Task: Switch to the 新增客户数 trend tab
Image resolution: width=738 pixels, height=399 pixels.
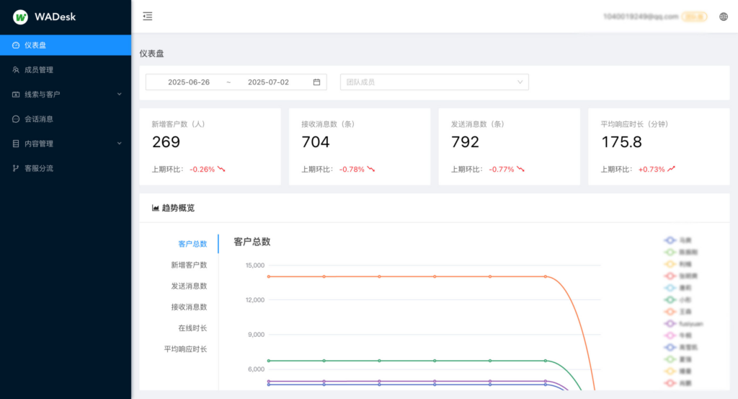Action: (x=189, y=266)
